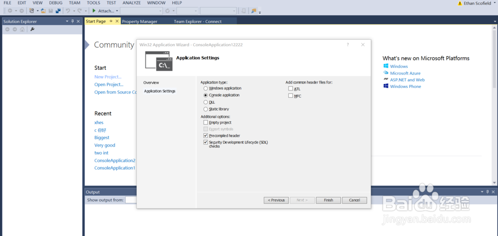Open the Undo history dropdown arrow

74,11
